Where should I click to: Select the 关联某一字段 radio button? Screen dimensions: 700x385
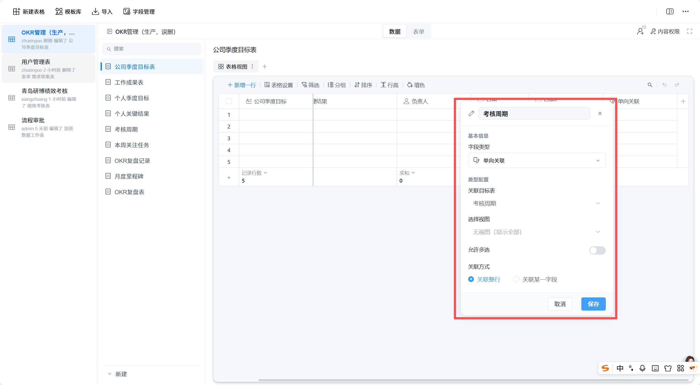pyautogui.click(x=516, y=279)
